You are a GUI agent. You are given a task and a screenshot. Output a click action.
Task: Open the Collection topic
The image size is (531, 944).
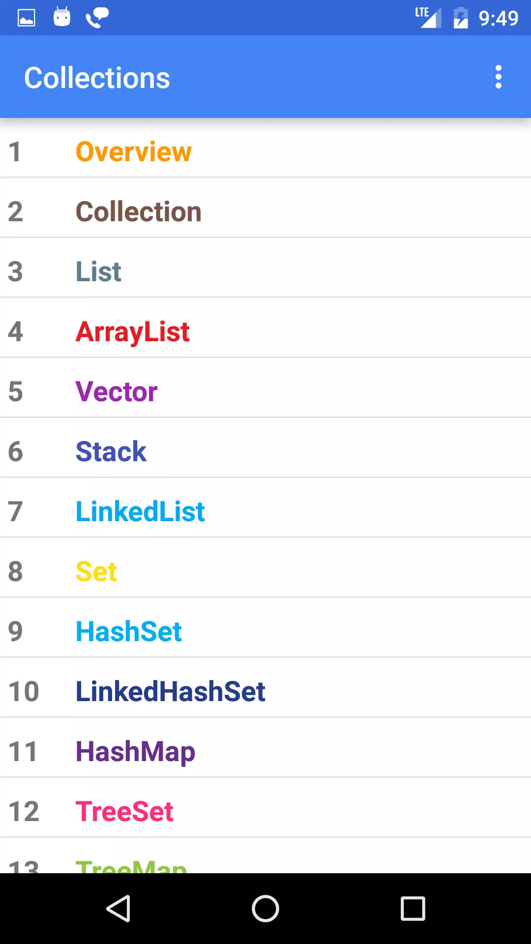pos(265,211)
